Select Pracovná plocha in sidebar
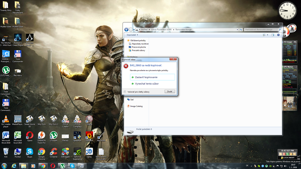Viewport: 301px width, 169px height. tap(137, 47)
